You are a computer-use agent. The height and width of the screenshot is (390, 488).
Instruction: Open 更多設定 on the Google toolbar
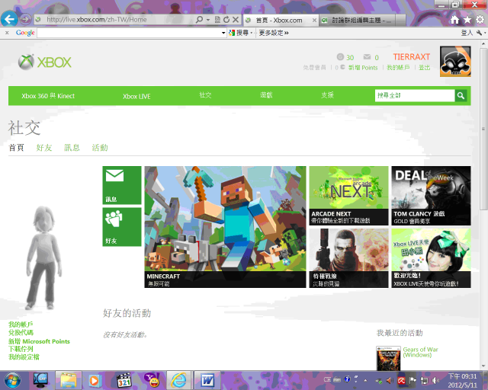pos(274,33)
